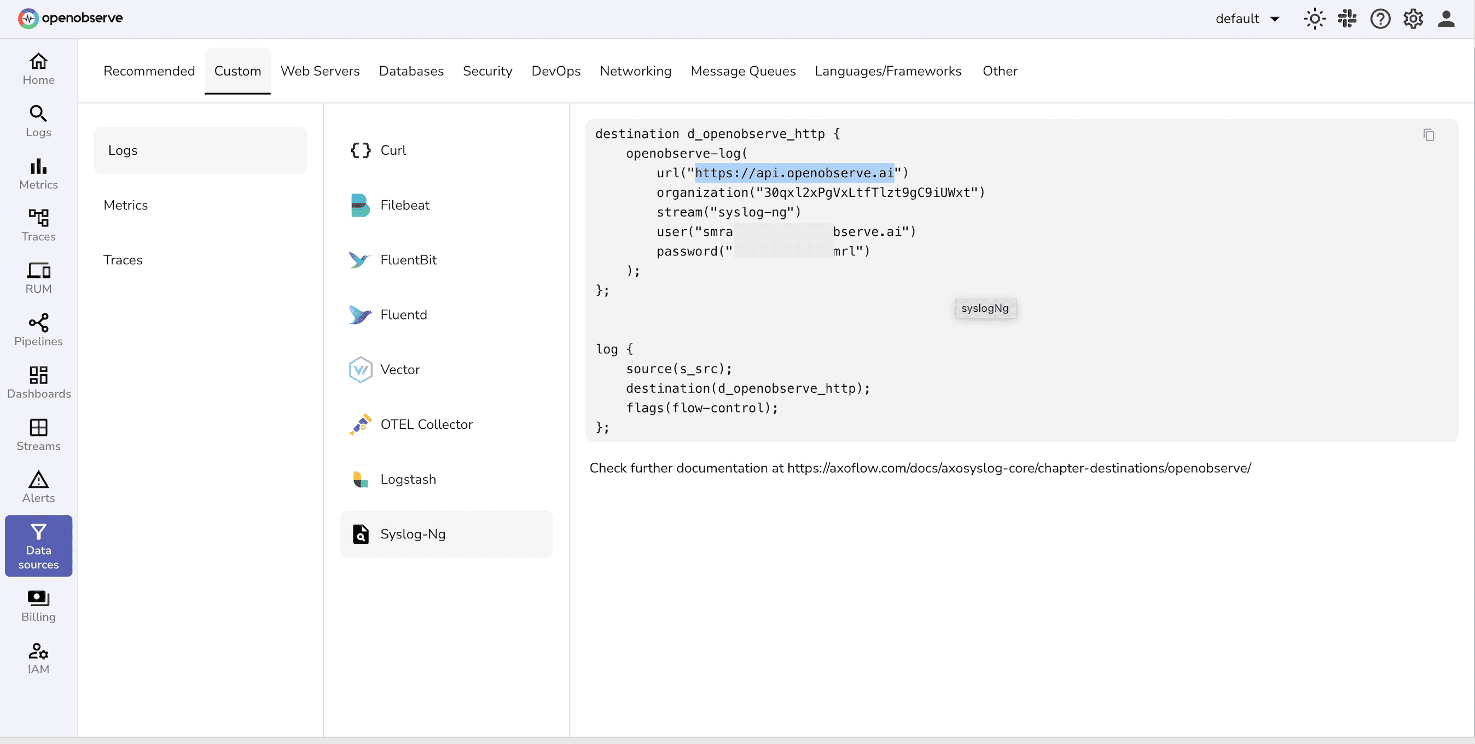Expand the default organization dropdown
Viewport: 1475px width, 744px height.
point(1248,19)
